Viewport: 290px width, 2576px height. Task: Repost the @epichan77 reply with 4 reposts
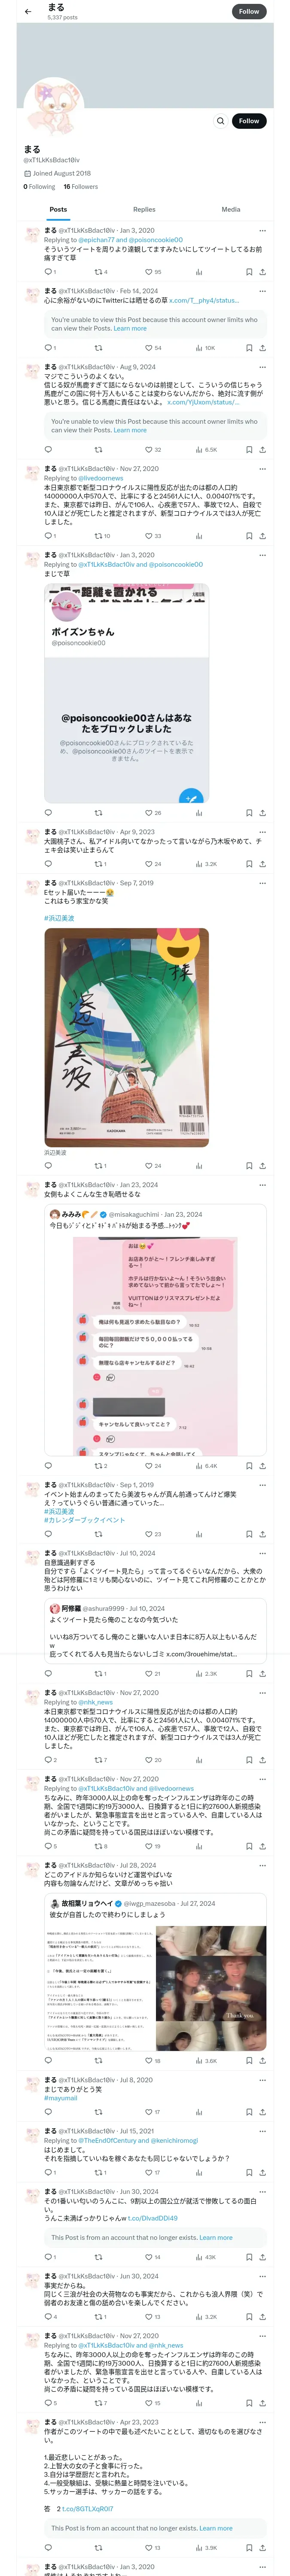tap(100, 271)
